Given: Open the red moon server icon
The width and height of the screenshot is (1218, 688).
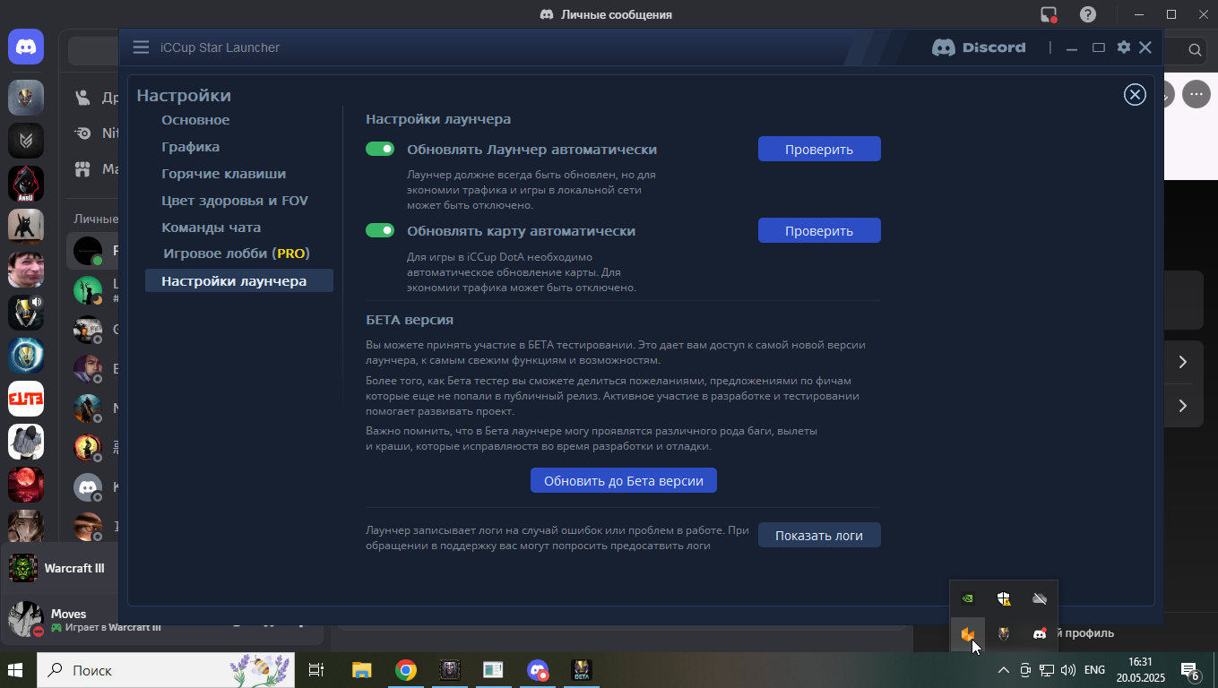Looking at the screenshot, I should (26, 485).
